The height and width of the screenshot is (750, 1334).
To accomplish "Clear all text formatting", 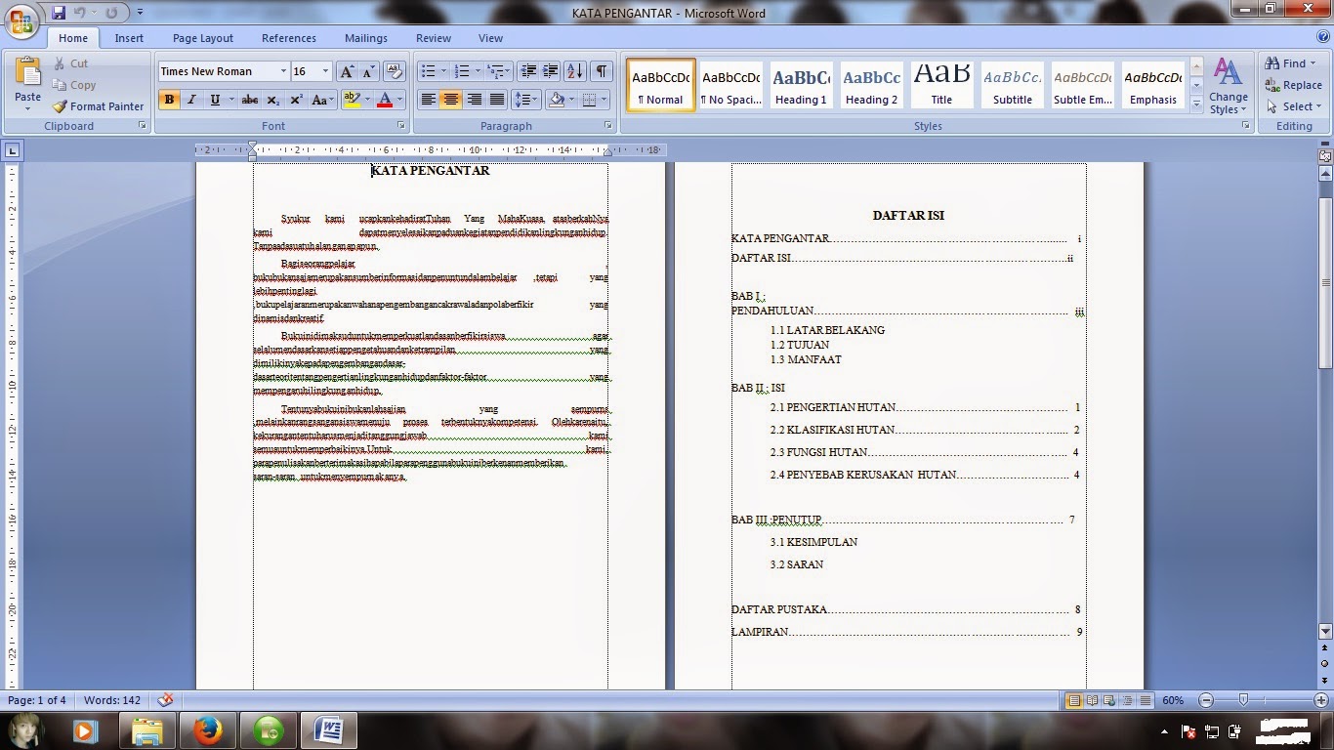I will [395, 71].
